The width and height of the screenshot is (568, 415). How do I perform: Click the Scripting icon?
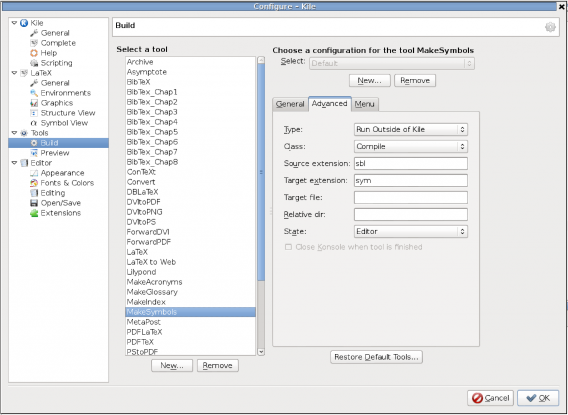click(x=34, y=63)
